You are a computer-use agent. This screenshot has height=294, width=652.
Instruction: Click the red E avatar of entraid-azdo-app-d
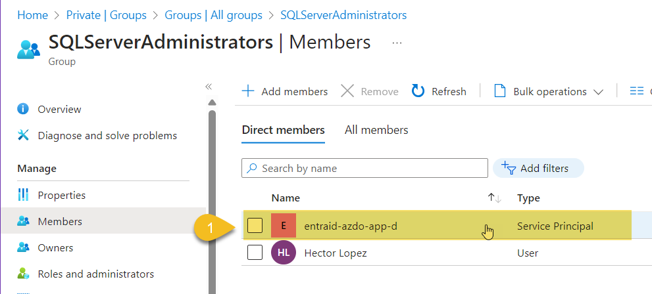click(x=283, y=226)
